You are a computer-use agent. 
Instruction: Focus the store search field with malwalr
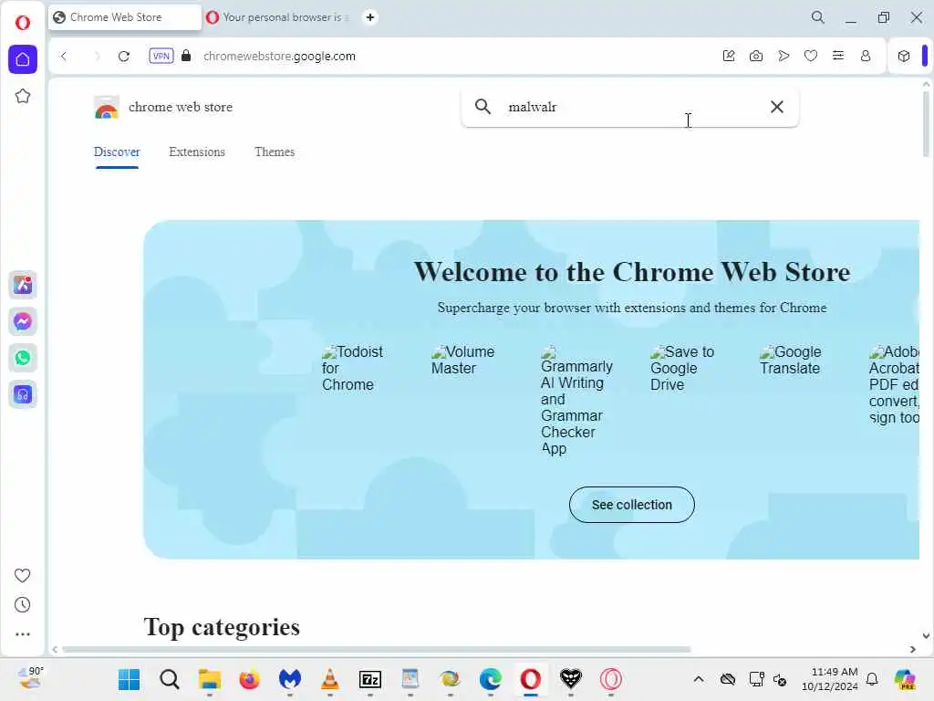tap(631, 107)
